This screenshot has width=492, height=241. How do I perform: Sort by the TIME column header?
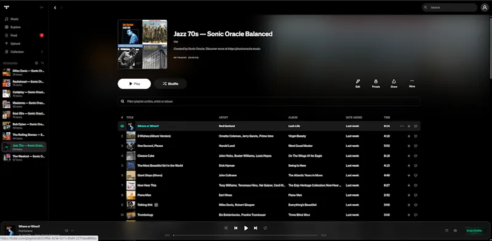tap(387, 117)
